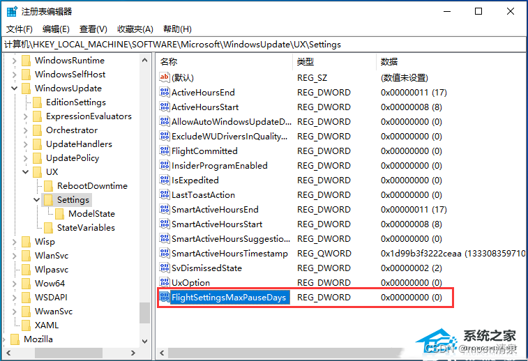Click the RebootDowntime folder icon

[x=49, y=186]
